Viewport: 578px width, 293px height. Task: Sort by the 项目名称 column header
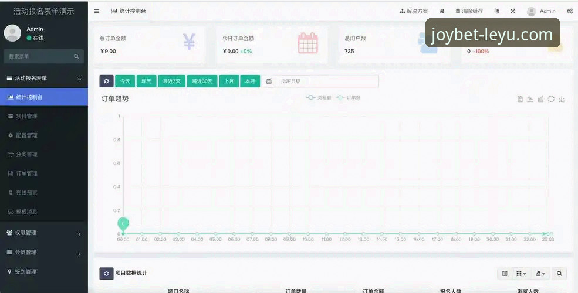pyautogui.click(x=178, y=291)
